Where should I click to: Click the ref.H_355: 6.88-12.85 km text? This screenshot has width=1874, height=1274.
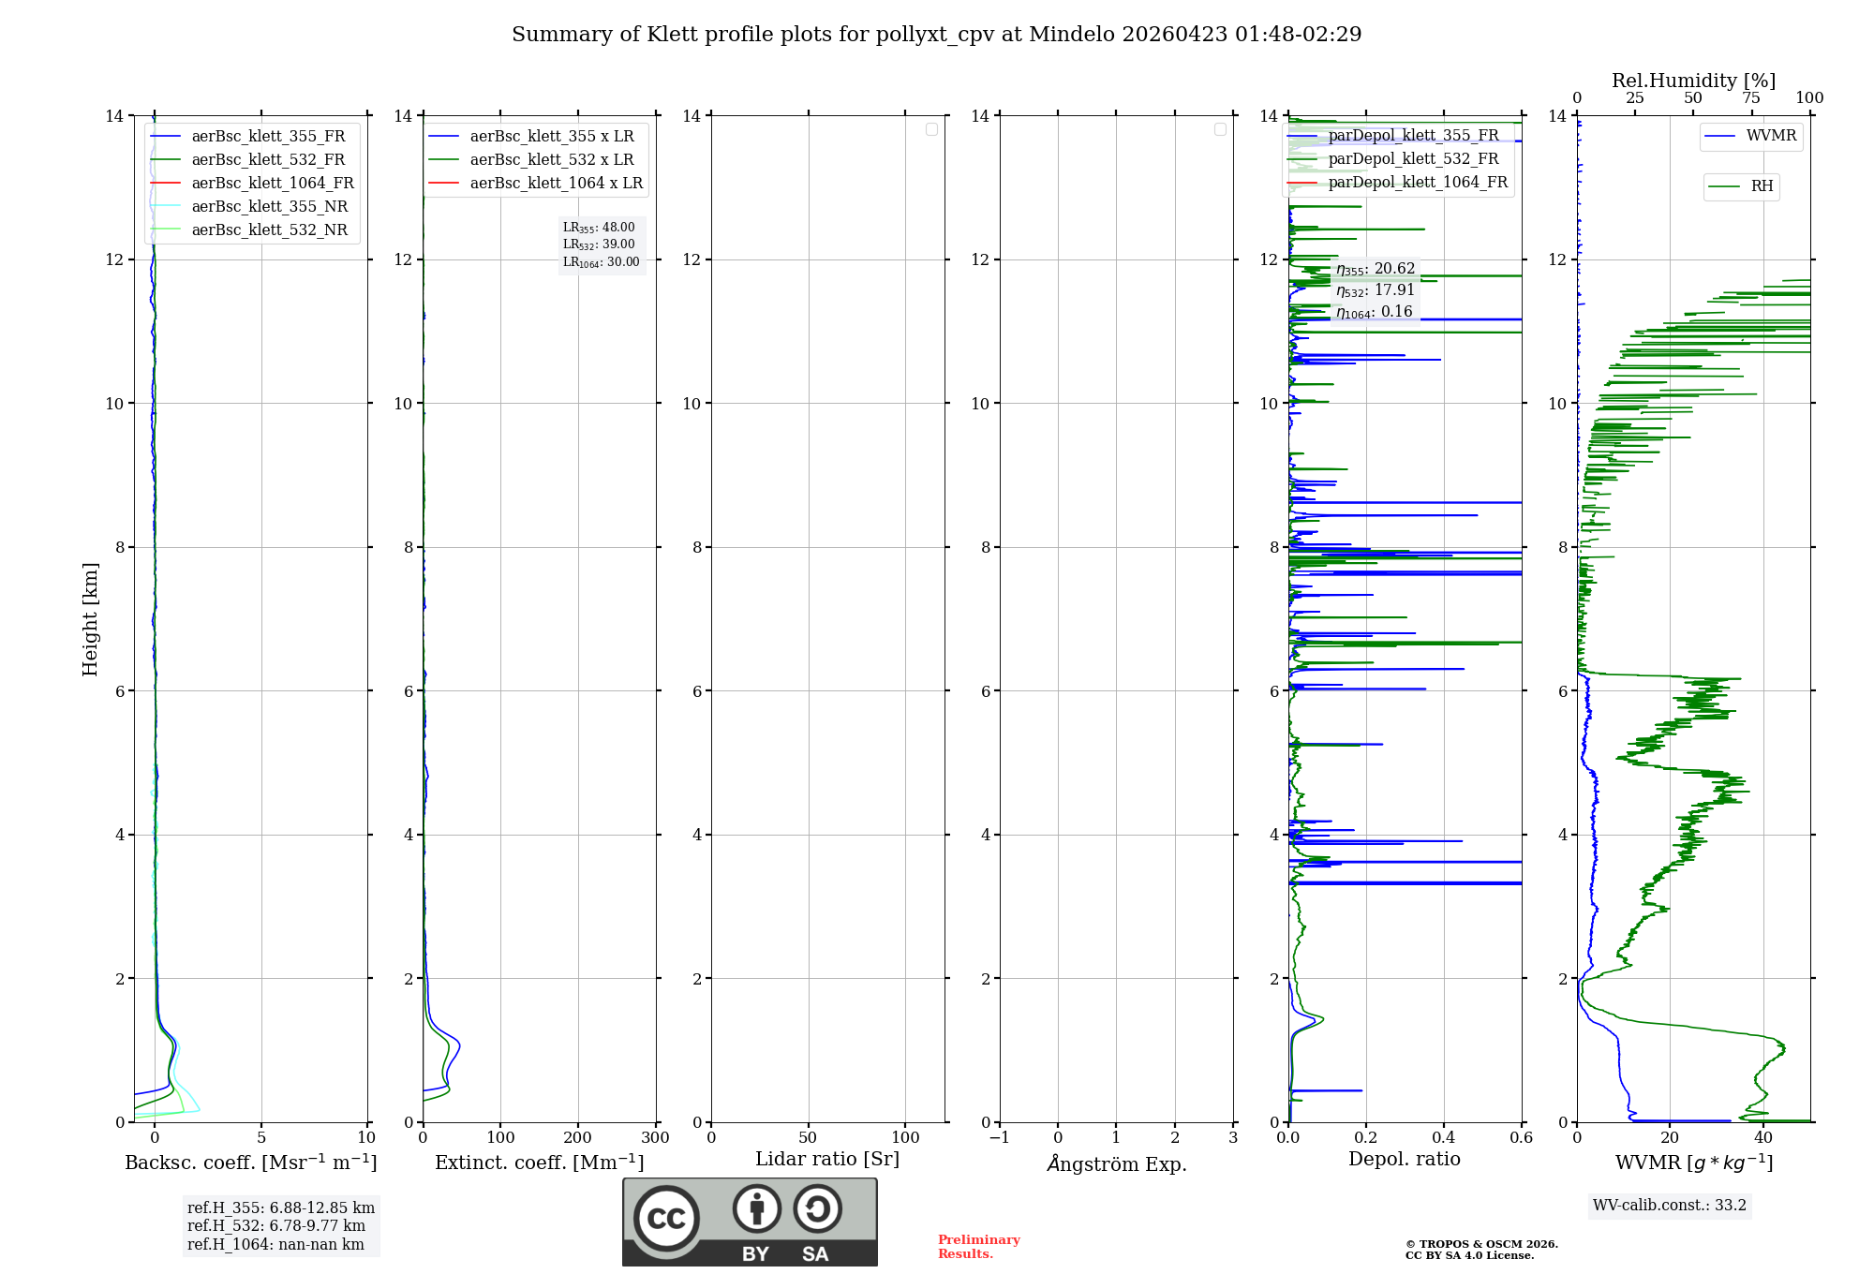coord(280,1208)
